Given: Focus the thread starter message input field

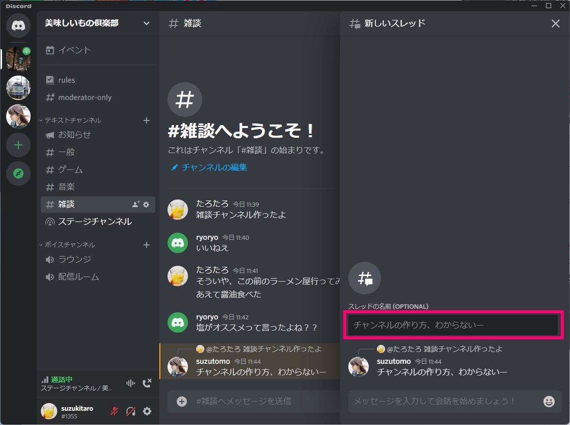Looking at the screenshot, I should tap(445, 402).
